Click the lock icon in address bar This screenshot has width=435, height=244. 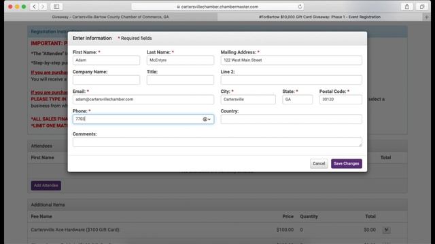click(178, 7)
